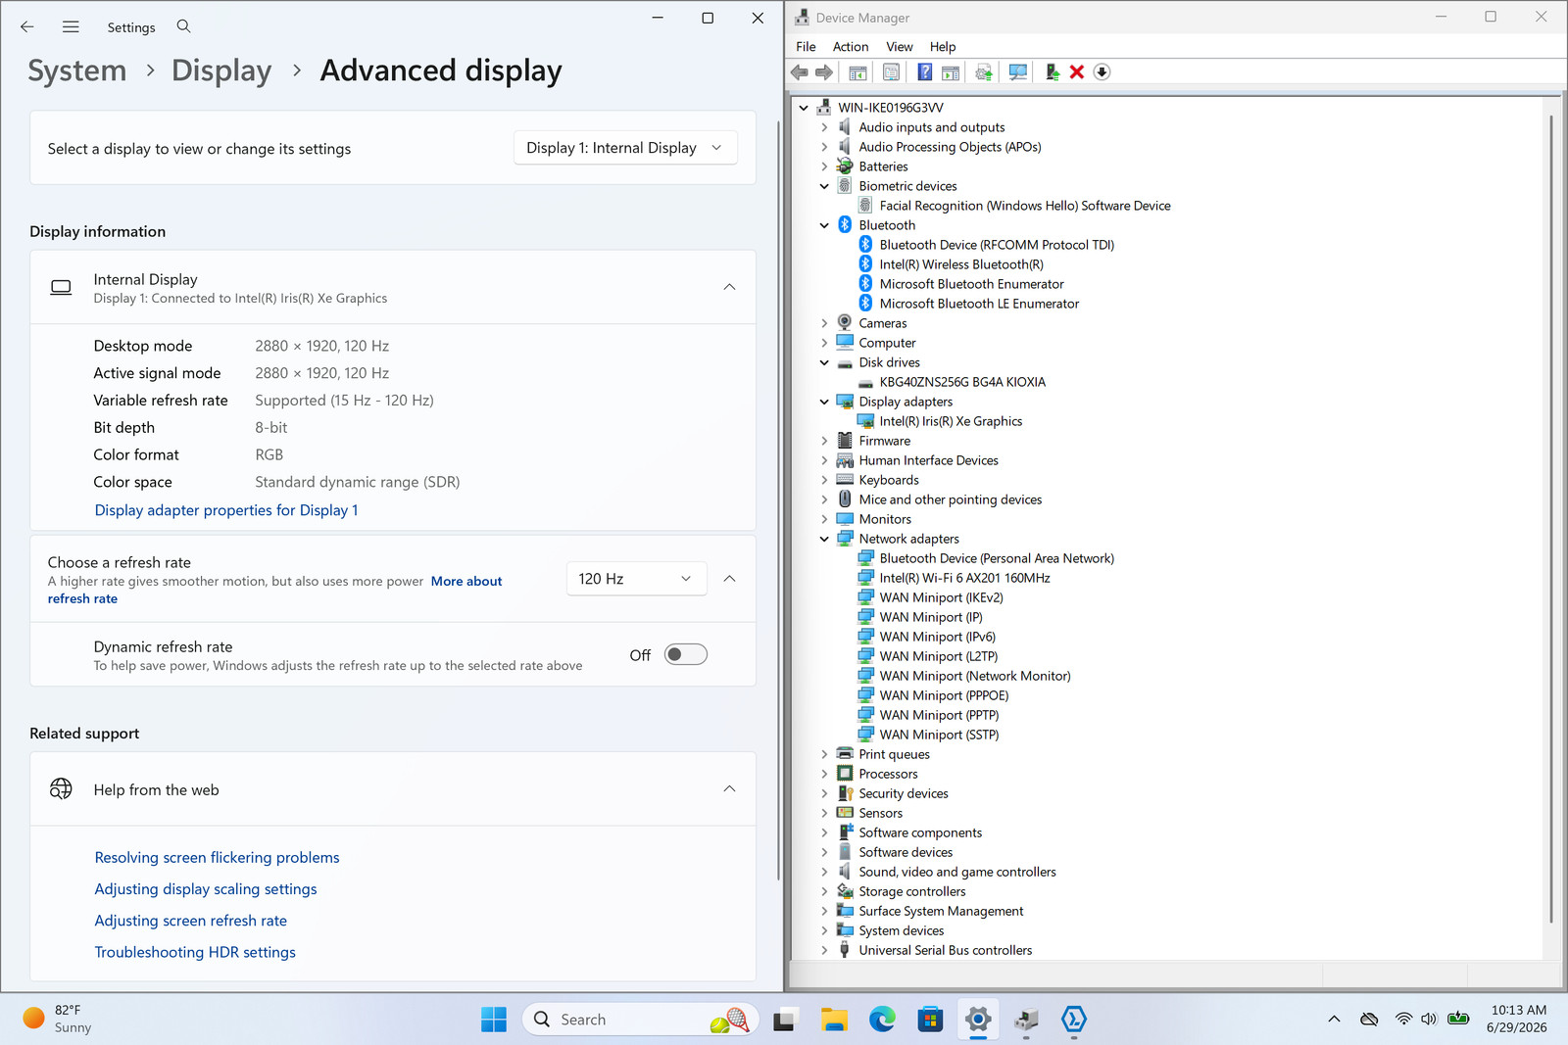Click the Disable device down-arrow icon
Screen dimensions: 1568x1045
1102,72
